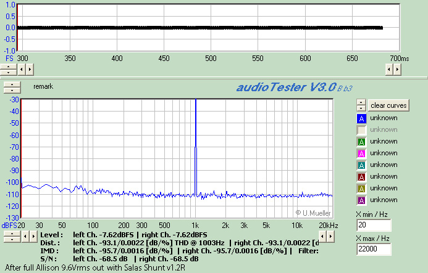Click left arrow button beside the Level label
The width and height of the screenshot is (428, 273).
(x=25, y=237)
